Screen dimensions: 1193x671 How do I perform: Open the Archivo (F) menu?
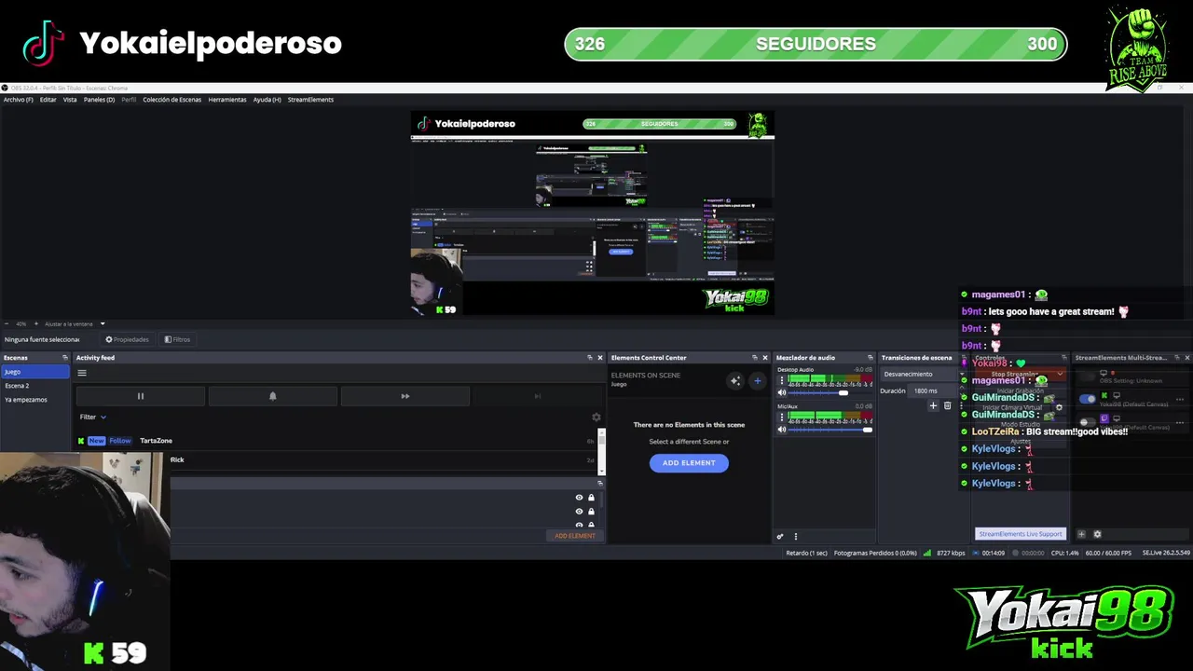18,100
